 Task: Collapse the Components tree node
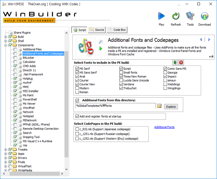pos(6,45)
